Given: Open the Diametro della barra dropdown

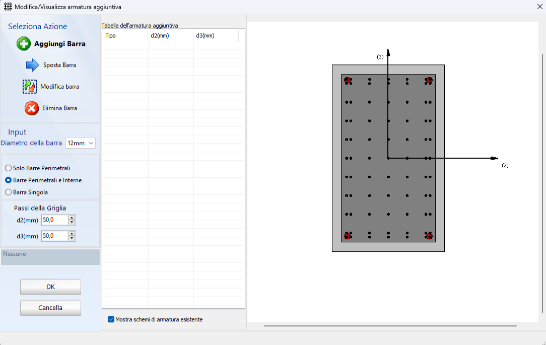Looking at the screenshot, I should 81,143.
